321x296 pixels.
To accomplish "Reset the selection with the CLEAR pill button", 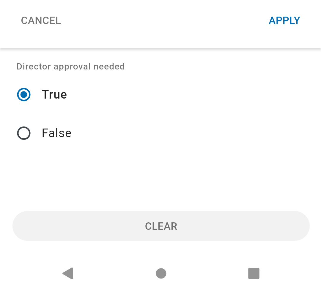I will (x=161, y=226).
